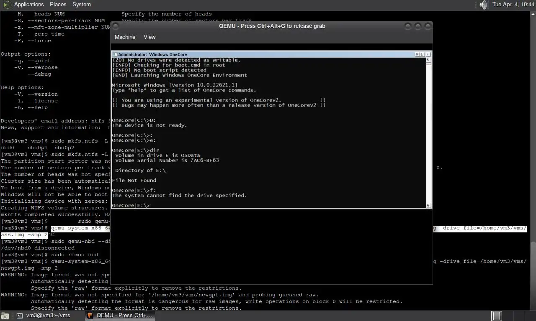
Task: Click the Administrator: Windows OneCore title icon
Action: 115,54
